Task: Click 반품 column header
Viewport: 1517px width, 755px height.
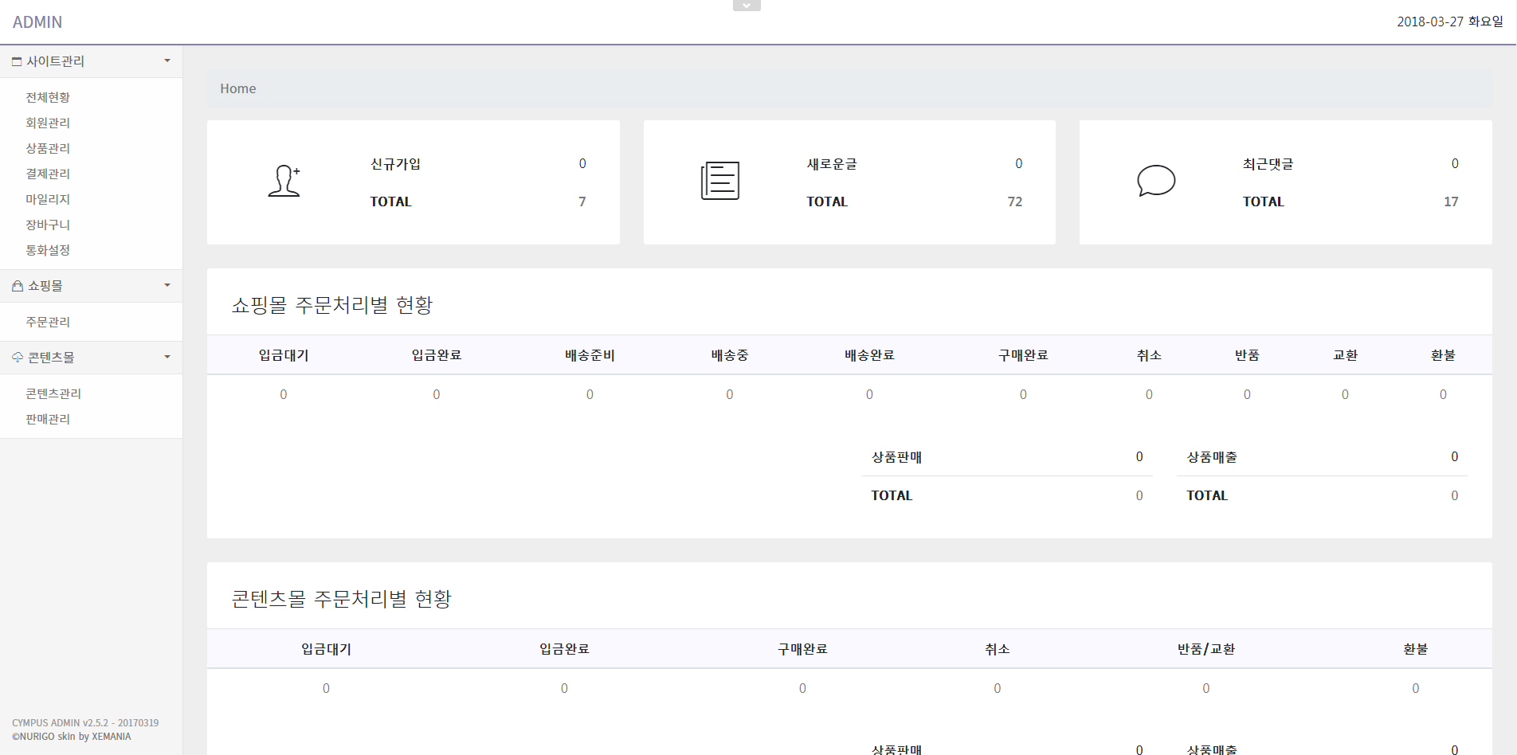Action: pyautogui.click(x=1247, y=355)
